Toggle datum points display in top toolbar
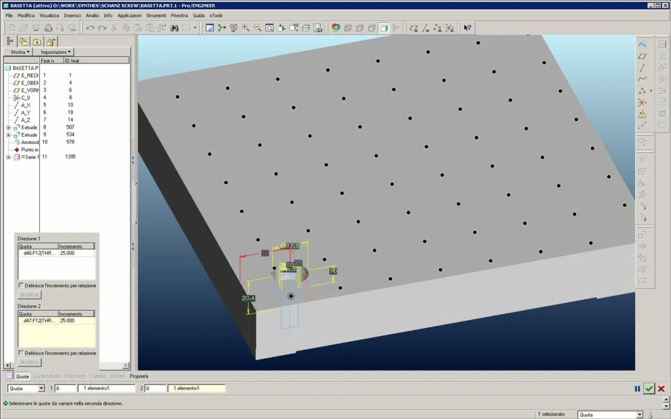This screenshot has width=671, height=419. click(437, 28)
